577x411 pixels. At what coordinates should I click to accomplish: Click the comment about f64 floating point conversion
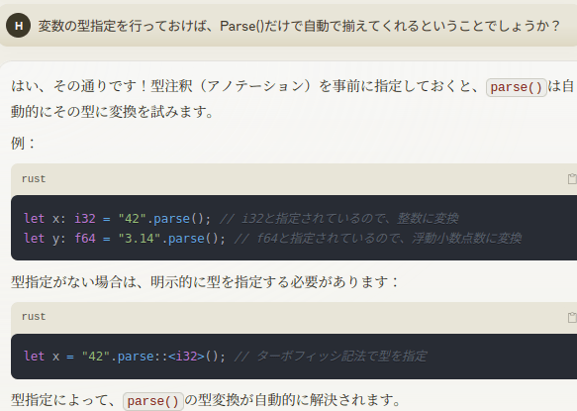(x=378, y=239)
